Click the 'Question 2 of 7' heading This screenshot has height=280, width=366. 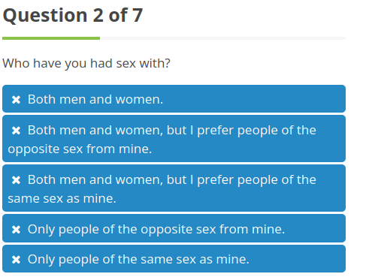pos(73,16)
